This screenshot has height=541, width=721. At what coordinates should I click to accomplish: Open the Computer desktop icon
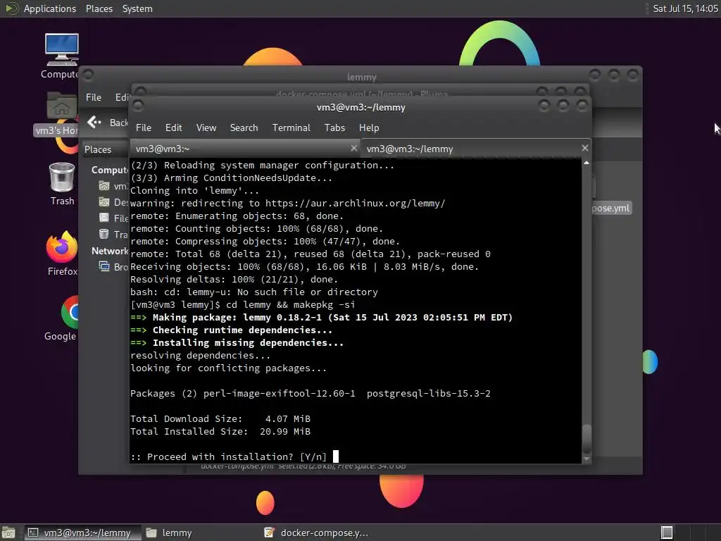[x=61, y=50]
